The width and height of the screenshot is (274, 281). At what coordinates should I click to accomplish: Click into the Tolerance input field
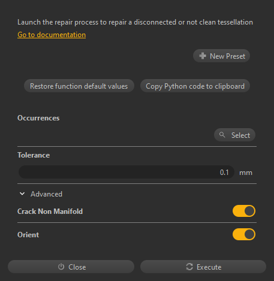(x=127, y=172)
